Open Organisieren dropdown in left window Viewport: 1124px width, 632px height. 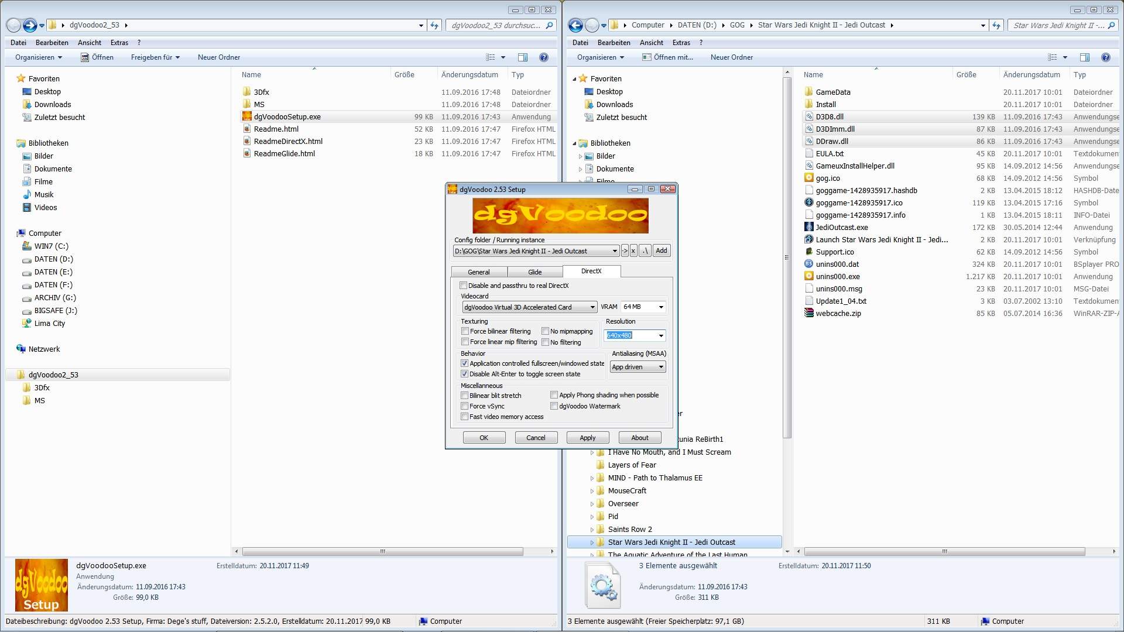tap(39, 57)
